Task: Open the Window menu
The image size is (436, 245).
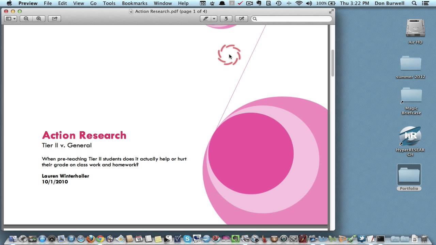Action: coord(163,3)
